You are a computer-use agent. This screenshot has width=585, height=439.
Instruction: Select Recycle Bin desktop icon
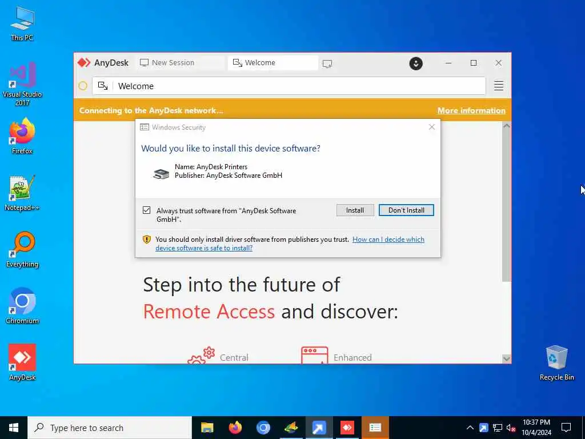coord(556,363)
